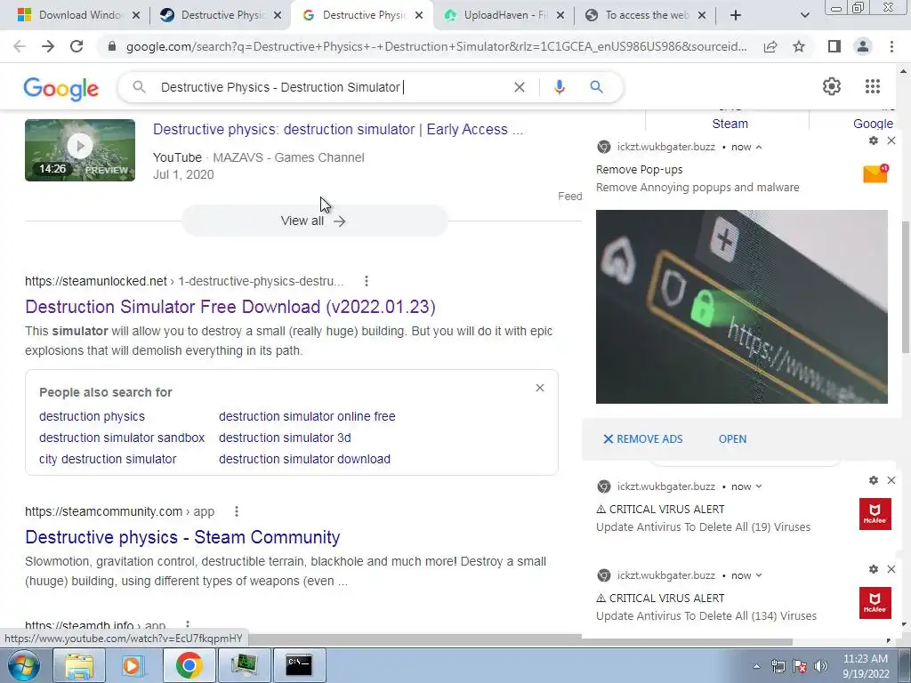Show hidden system tray icons
The height and width of the screenshot is (683, 911).
(756, 667)
